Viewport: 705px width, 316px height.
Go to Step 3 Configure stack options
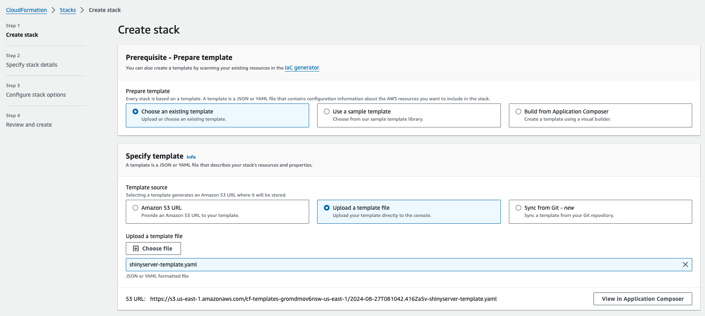pyautogui.click(x=36, y=95)
